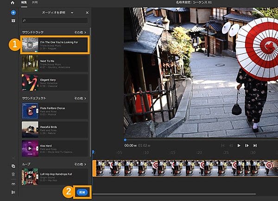Click the trash delete icon
The image size is (278, 201).
[13, 174]
